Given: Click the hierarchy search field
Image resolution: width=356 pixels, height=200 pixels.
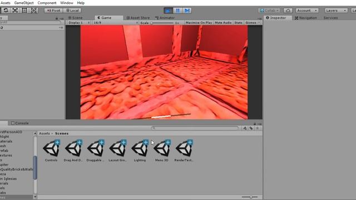Looking at the screenshot, I should 31,22.
